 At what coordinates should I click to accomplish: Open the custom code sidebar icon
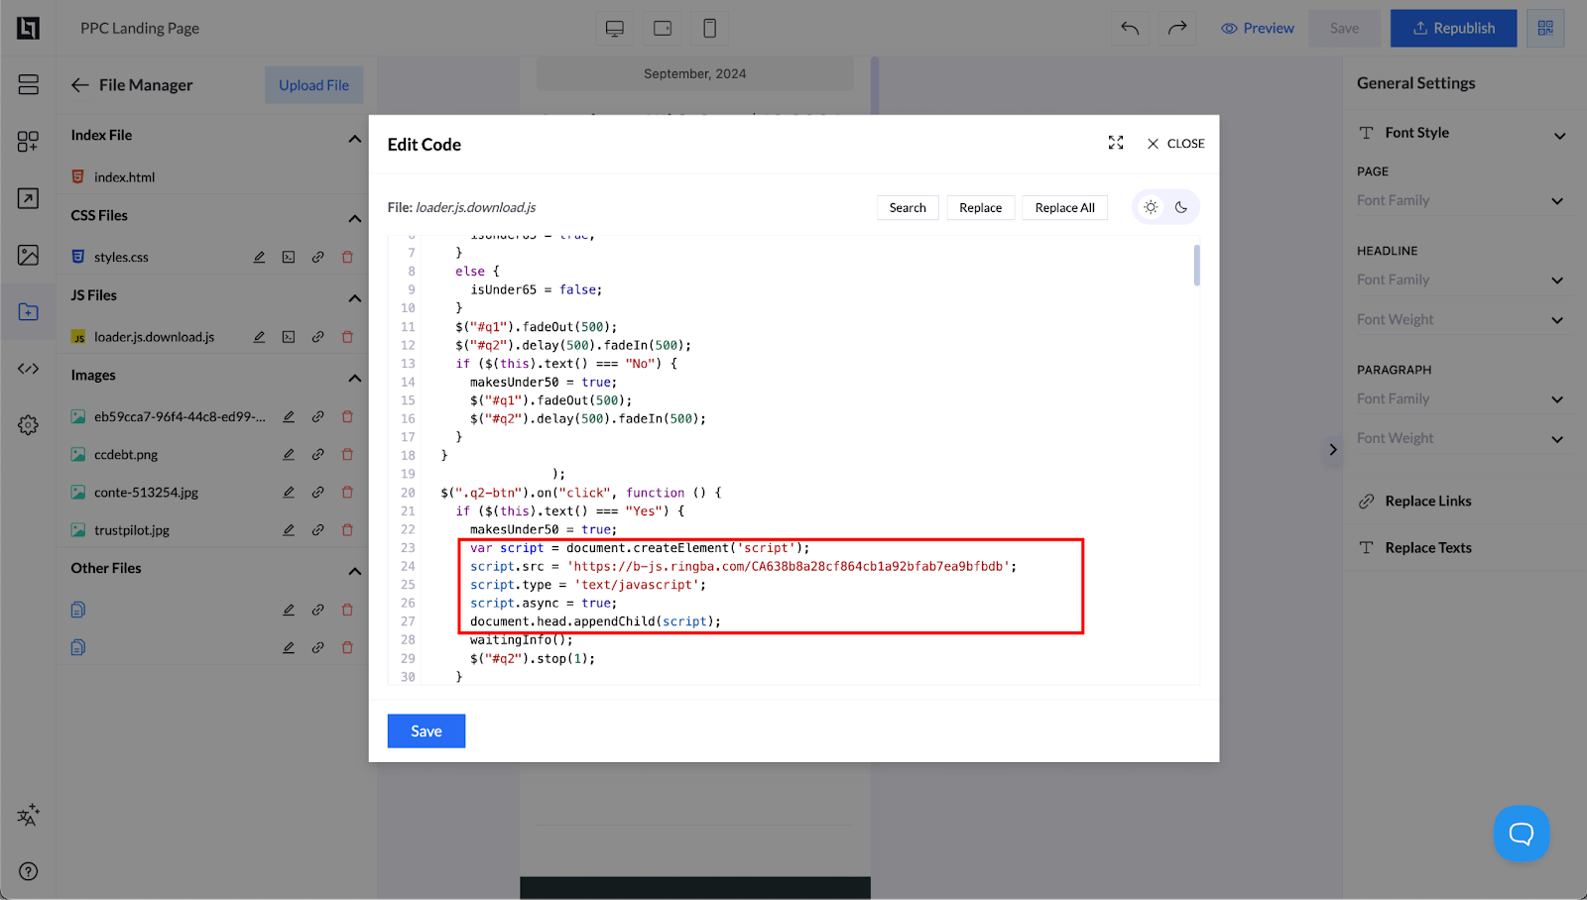tap(29, 369)
